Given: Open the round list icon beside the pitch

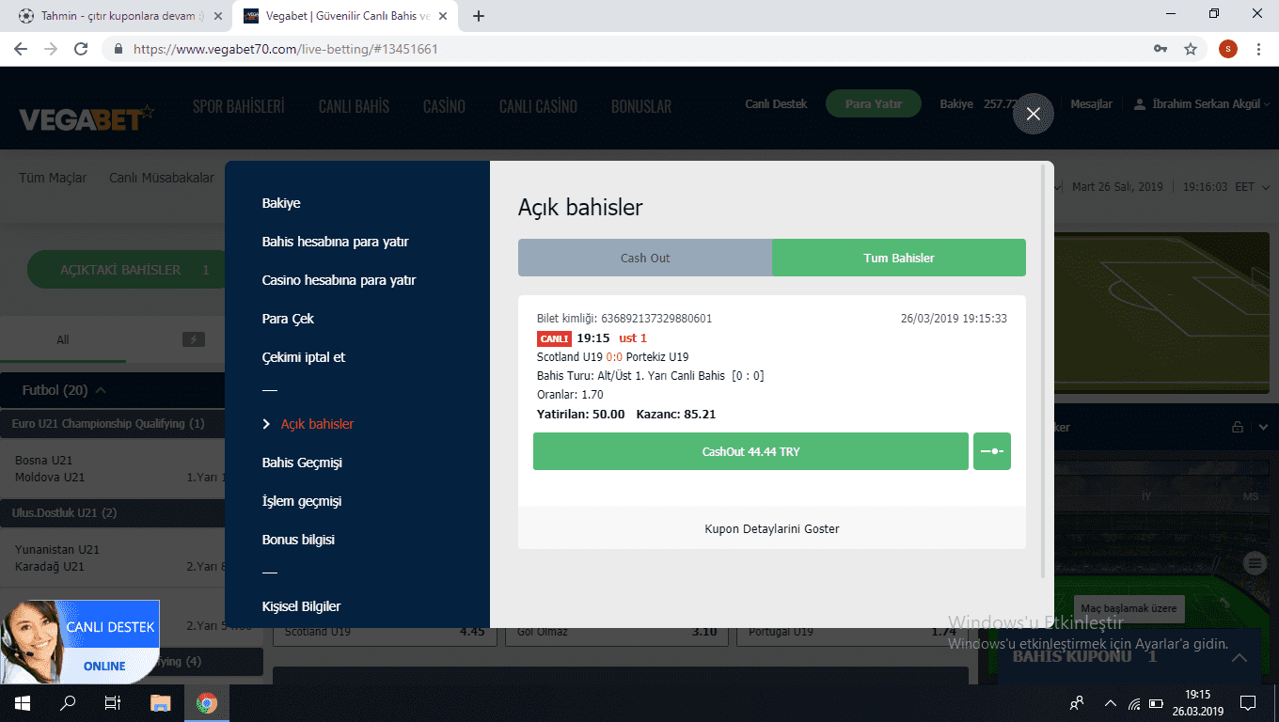Looking at the screenshot, I should (x=1255, y=563).
